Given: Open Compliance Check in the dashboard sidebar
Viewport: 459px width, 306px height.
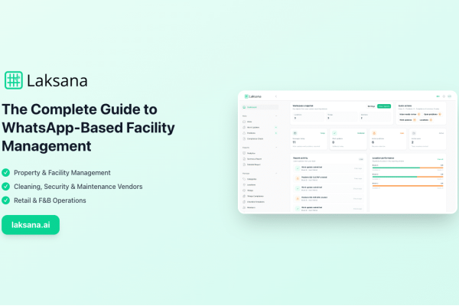Looking at the screenshot, I should click(x=259, y=138).
